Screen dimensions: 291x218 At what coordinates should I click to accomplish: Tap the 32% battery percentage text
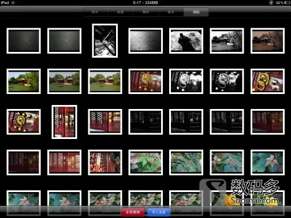[279, 3]
